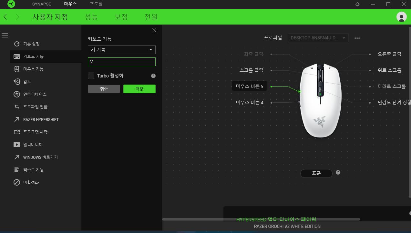Select the 기본 설정 reset icon
411x233 pixels.
(17, 44)
